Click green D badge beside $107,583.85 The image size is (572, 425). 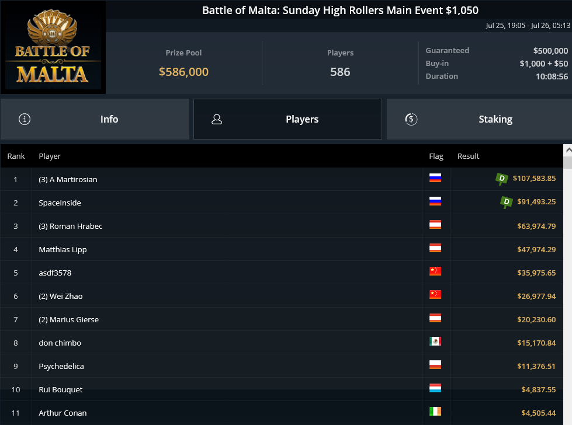coord(501,179)
